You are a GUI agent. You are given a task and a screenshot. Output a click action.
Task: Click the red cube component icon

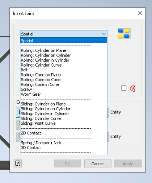[133, 88]
